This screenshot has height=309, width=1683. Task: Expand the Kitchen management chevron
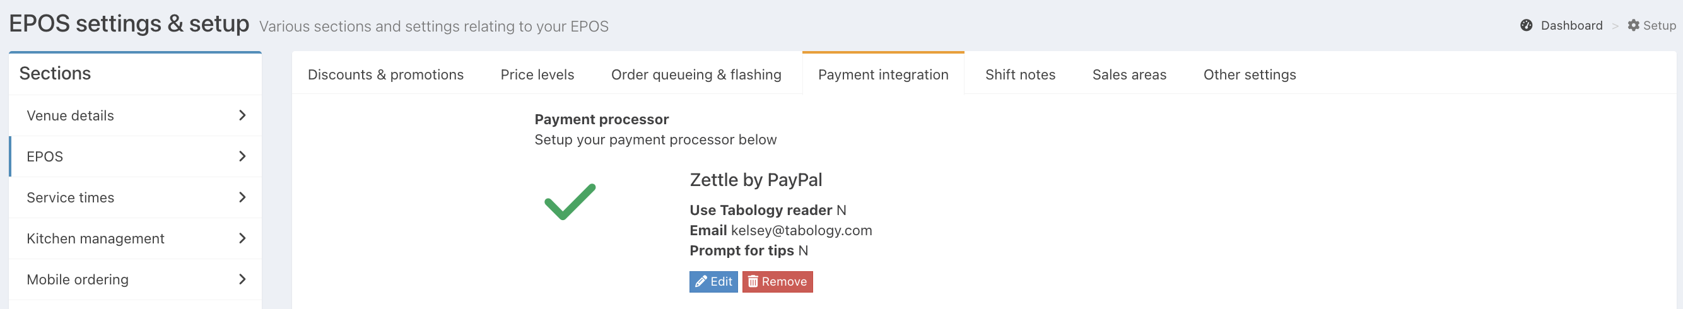click(242, 238)
